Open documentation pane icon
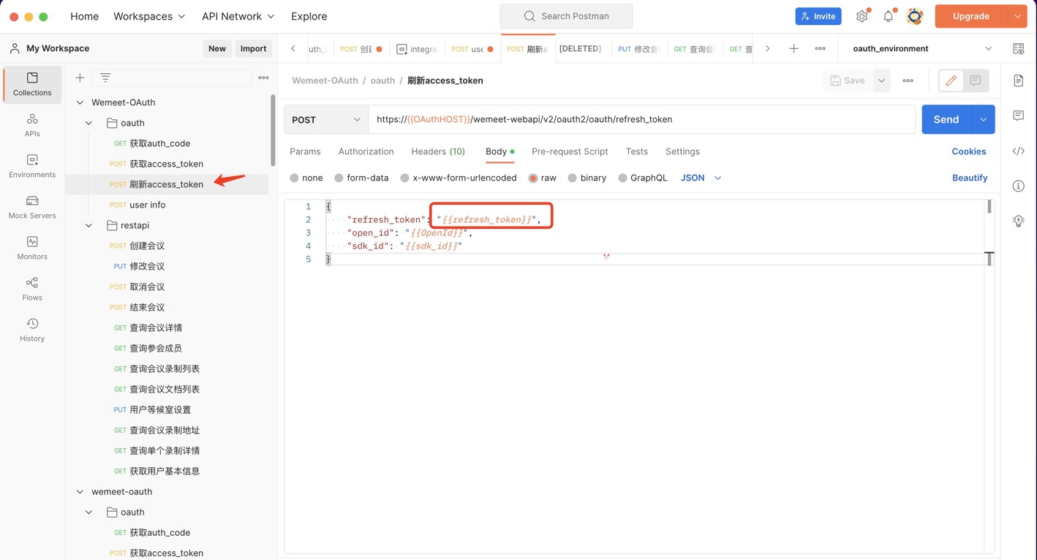1037x560 pixels. point(1019,80)
